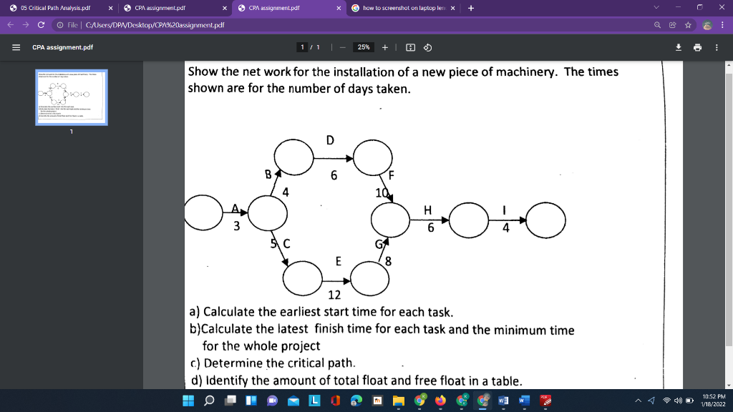733x412 pixels.
Task: Click the 25% zoom level control
Action: [364, 48]
